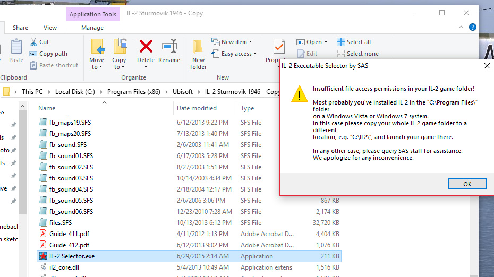Viewport: 494px width, 277px height.
Task: Expand the Open dropdown arrow
Action: (326, 42)
